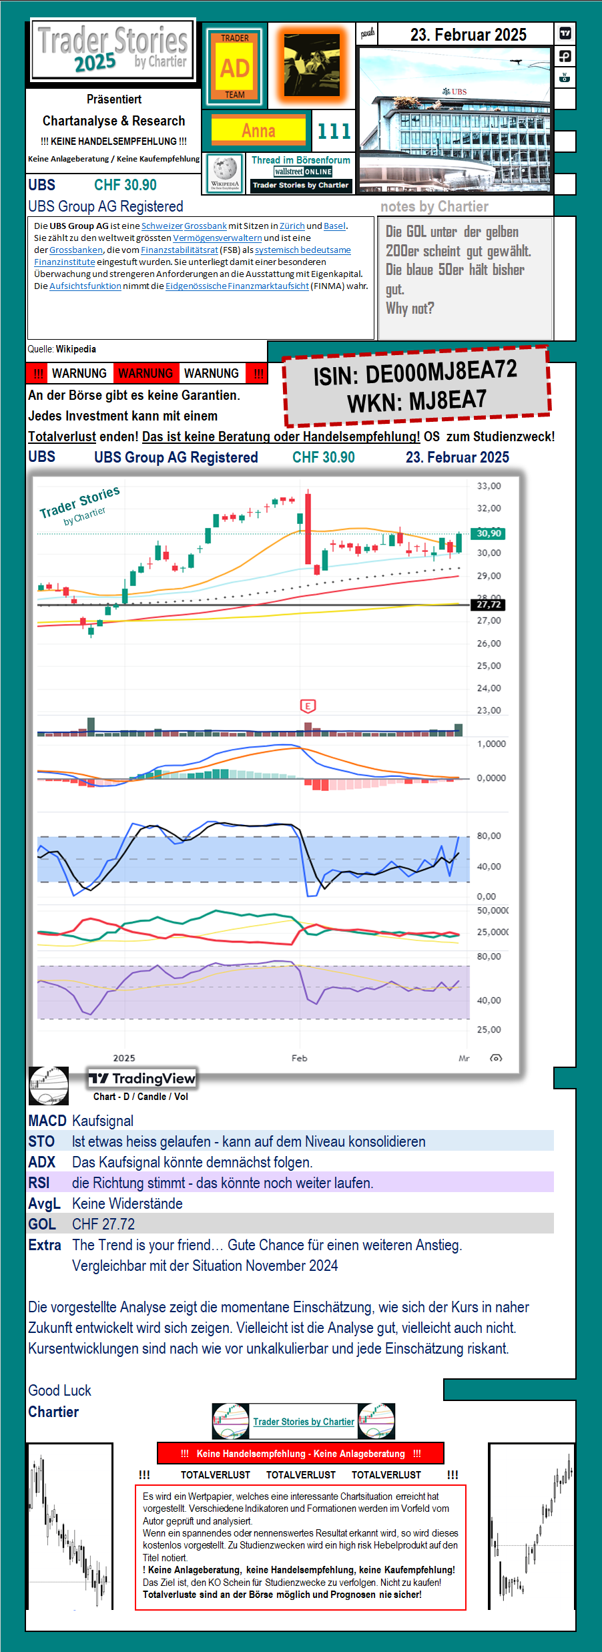Screen dimensions: 602x1652
Task: Click the Chart - D / Candle / Vol caption
Action: [x=141, y=1097]
